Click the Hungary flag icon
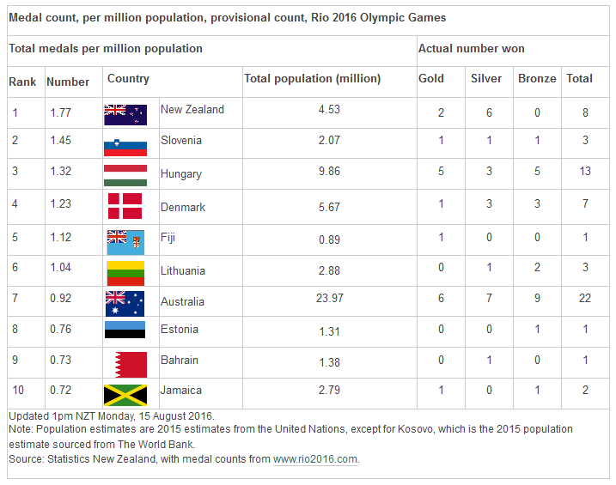This screenshot has height=485, width=616. click(x=125, y=175)
